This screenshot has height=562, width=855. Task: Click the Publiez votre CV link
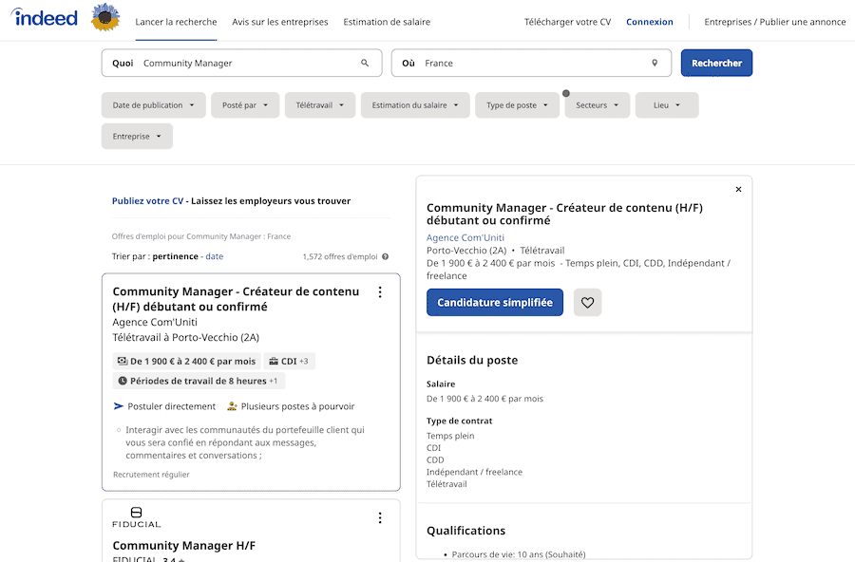[148, 200]
